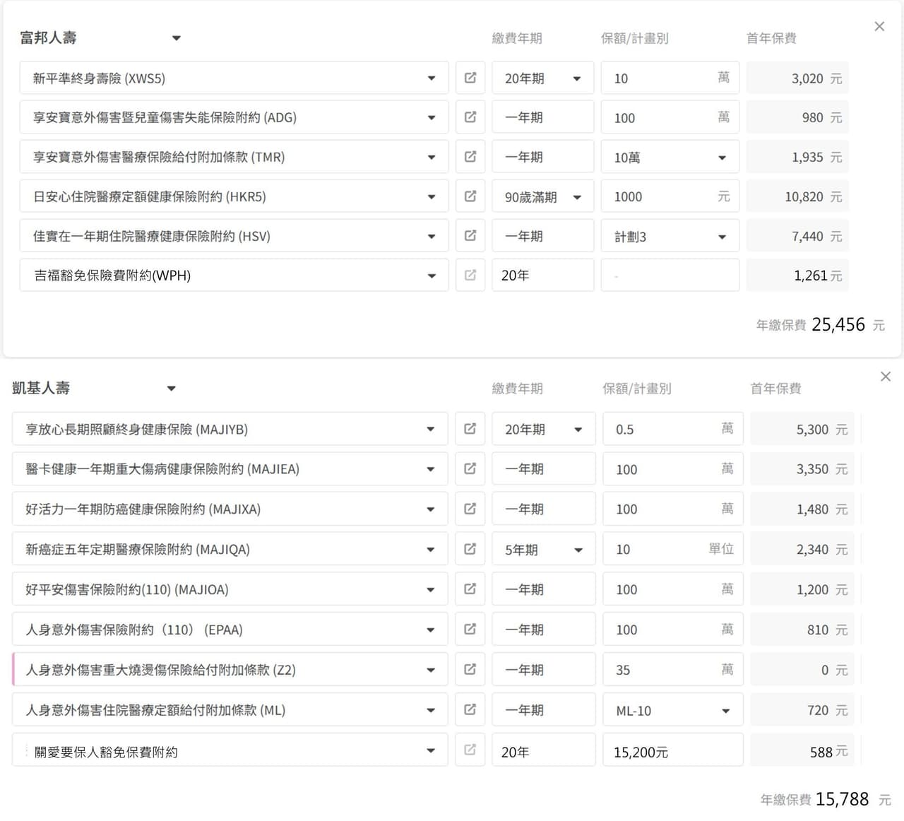The image size is (904, 821).
Task: Open 10萬 coverage dropdown for TMR
Action: [x=670, y=157]
